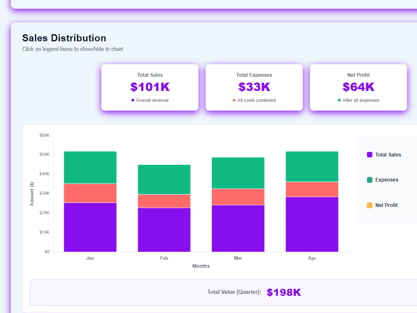
Task: Select the $33K expenses value
Action: [x=254, y=87]
